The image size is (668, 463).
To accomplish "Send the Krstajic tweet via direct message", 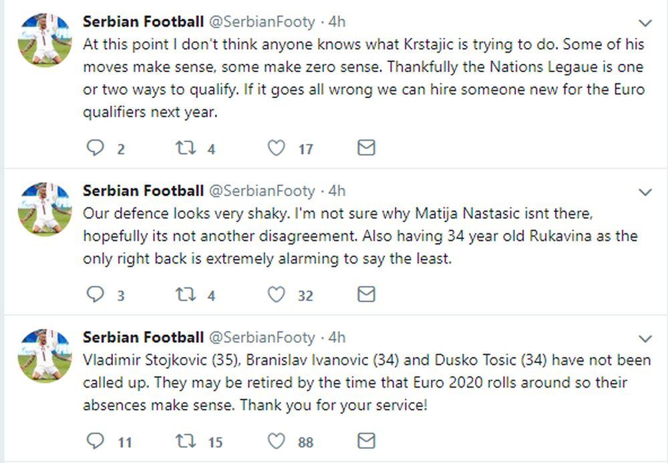I will (x=366, y=148).
